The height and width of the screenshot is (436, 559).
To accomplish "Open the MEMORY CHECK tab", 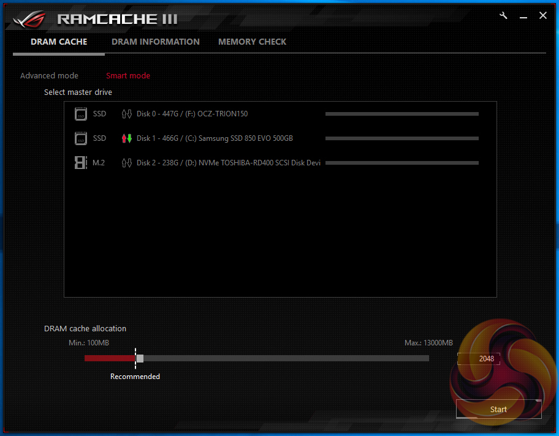I will 252,42.
